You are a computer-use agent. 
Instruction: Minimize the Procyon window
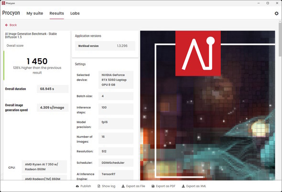259,3
